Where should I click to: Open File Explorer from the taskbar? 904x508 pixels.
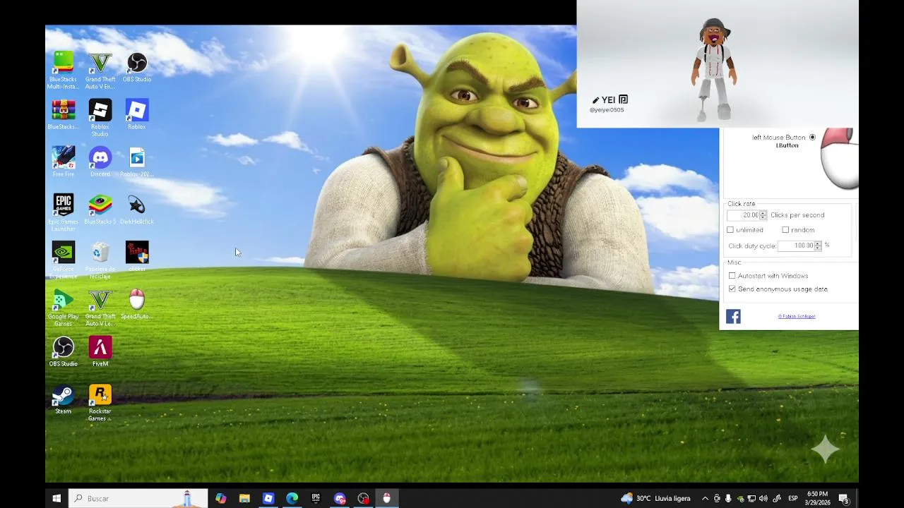(244, 498)
